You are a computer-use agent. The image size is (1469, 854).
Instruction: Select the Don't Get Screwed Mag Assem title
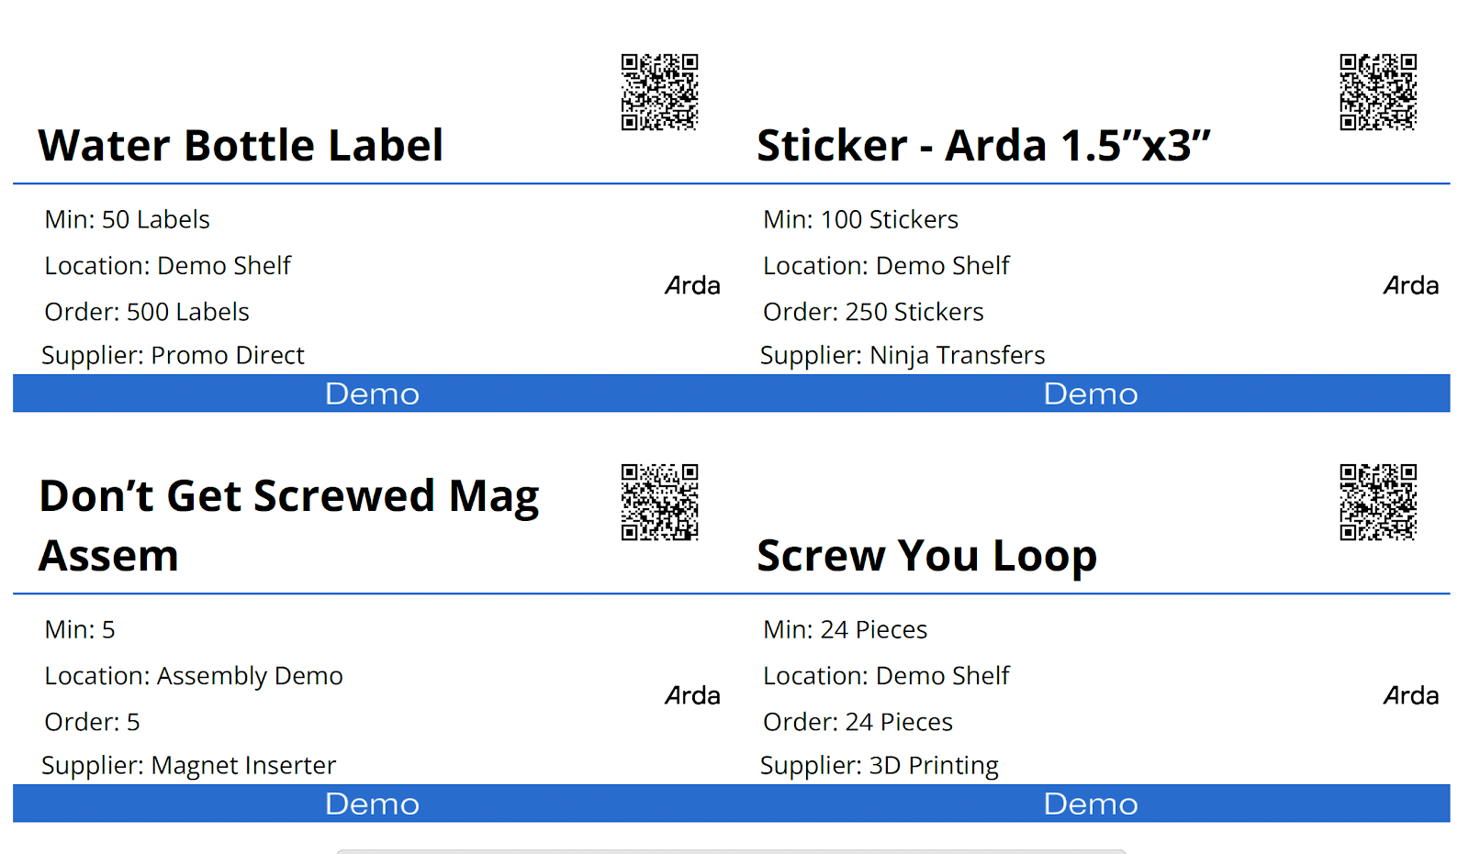pyautogui.click(x=288, y=525)
